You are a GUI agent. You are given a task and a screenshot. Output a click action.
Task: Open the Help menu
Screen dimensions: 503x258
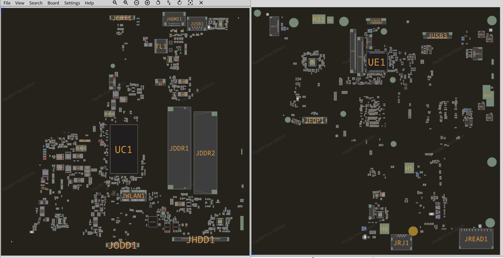point(89,3)
